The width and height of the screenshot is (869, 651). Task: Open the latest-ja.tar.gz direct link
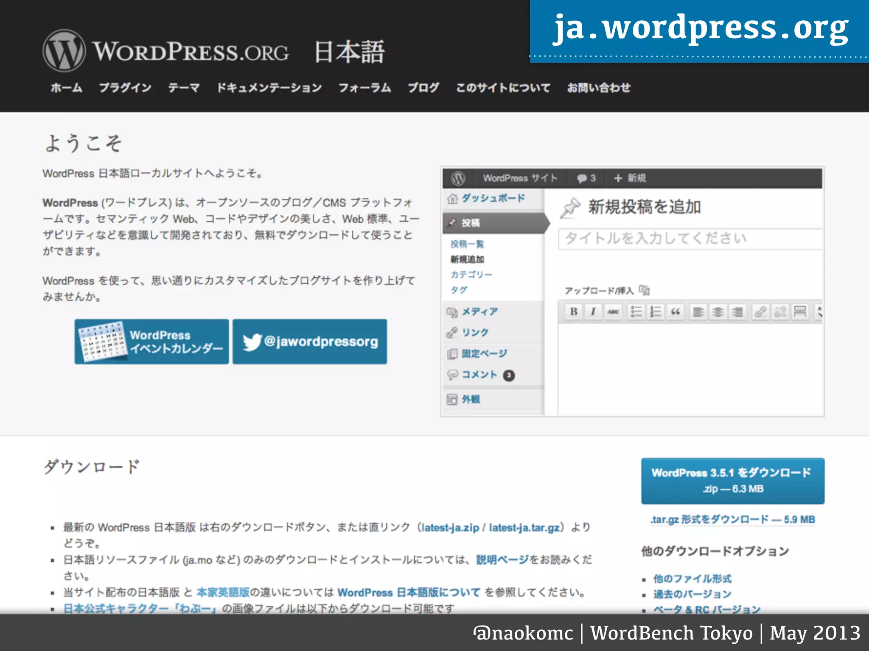coord(524,528)
